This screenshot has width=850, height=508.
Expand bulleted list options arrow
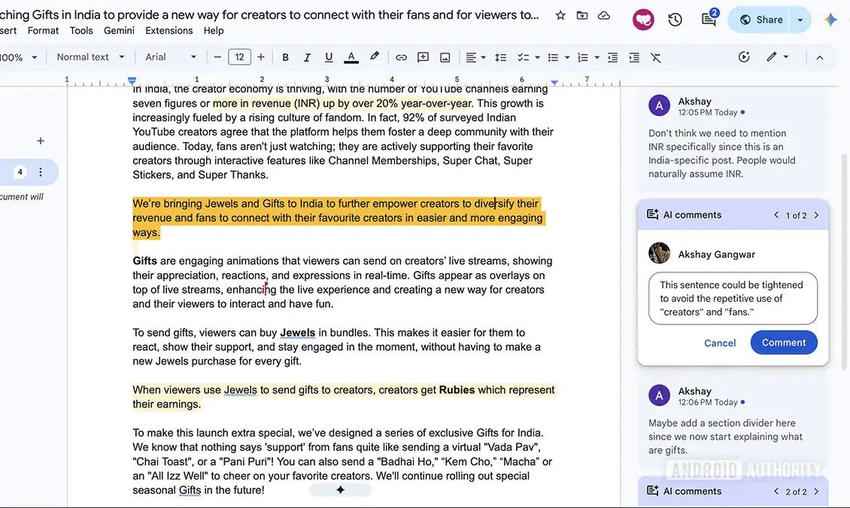tap(567, 57)
